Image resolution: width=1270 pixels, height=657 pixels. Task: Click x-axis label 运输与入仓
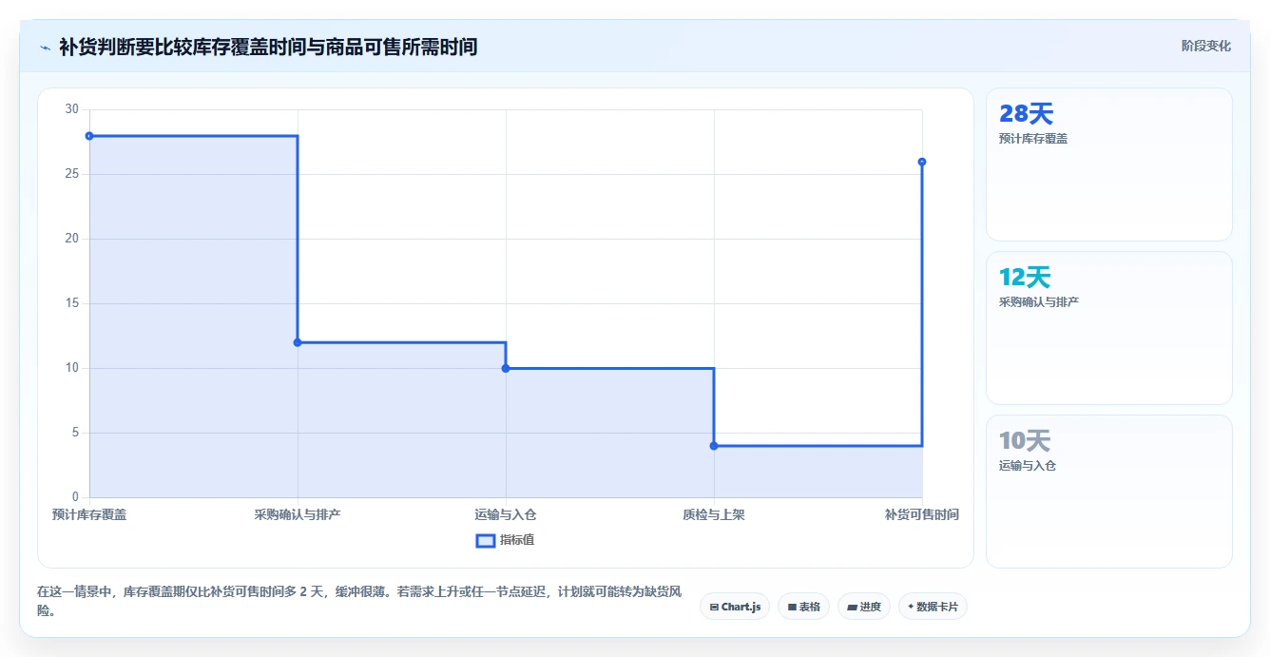tap(506, 514)
